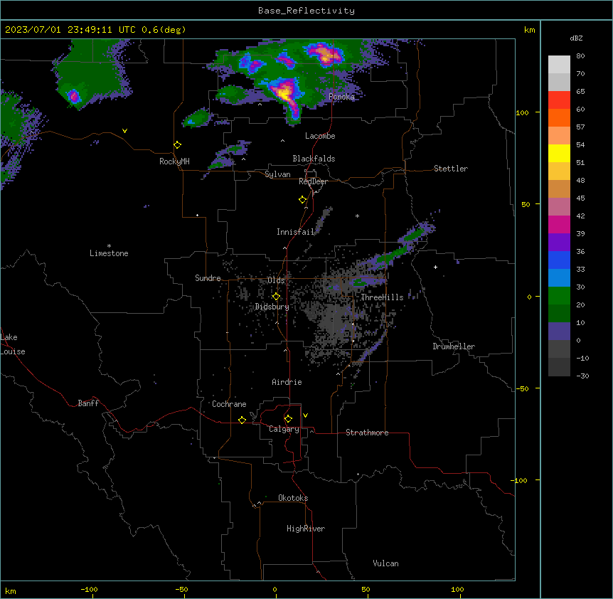Click the Sylvan label on the map
613x599 pixels.
(277, 174)
